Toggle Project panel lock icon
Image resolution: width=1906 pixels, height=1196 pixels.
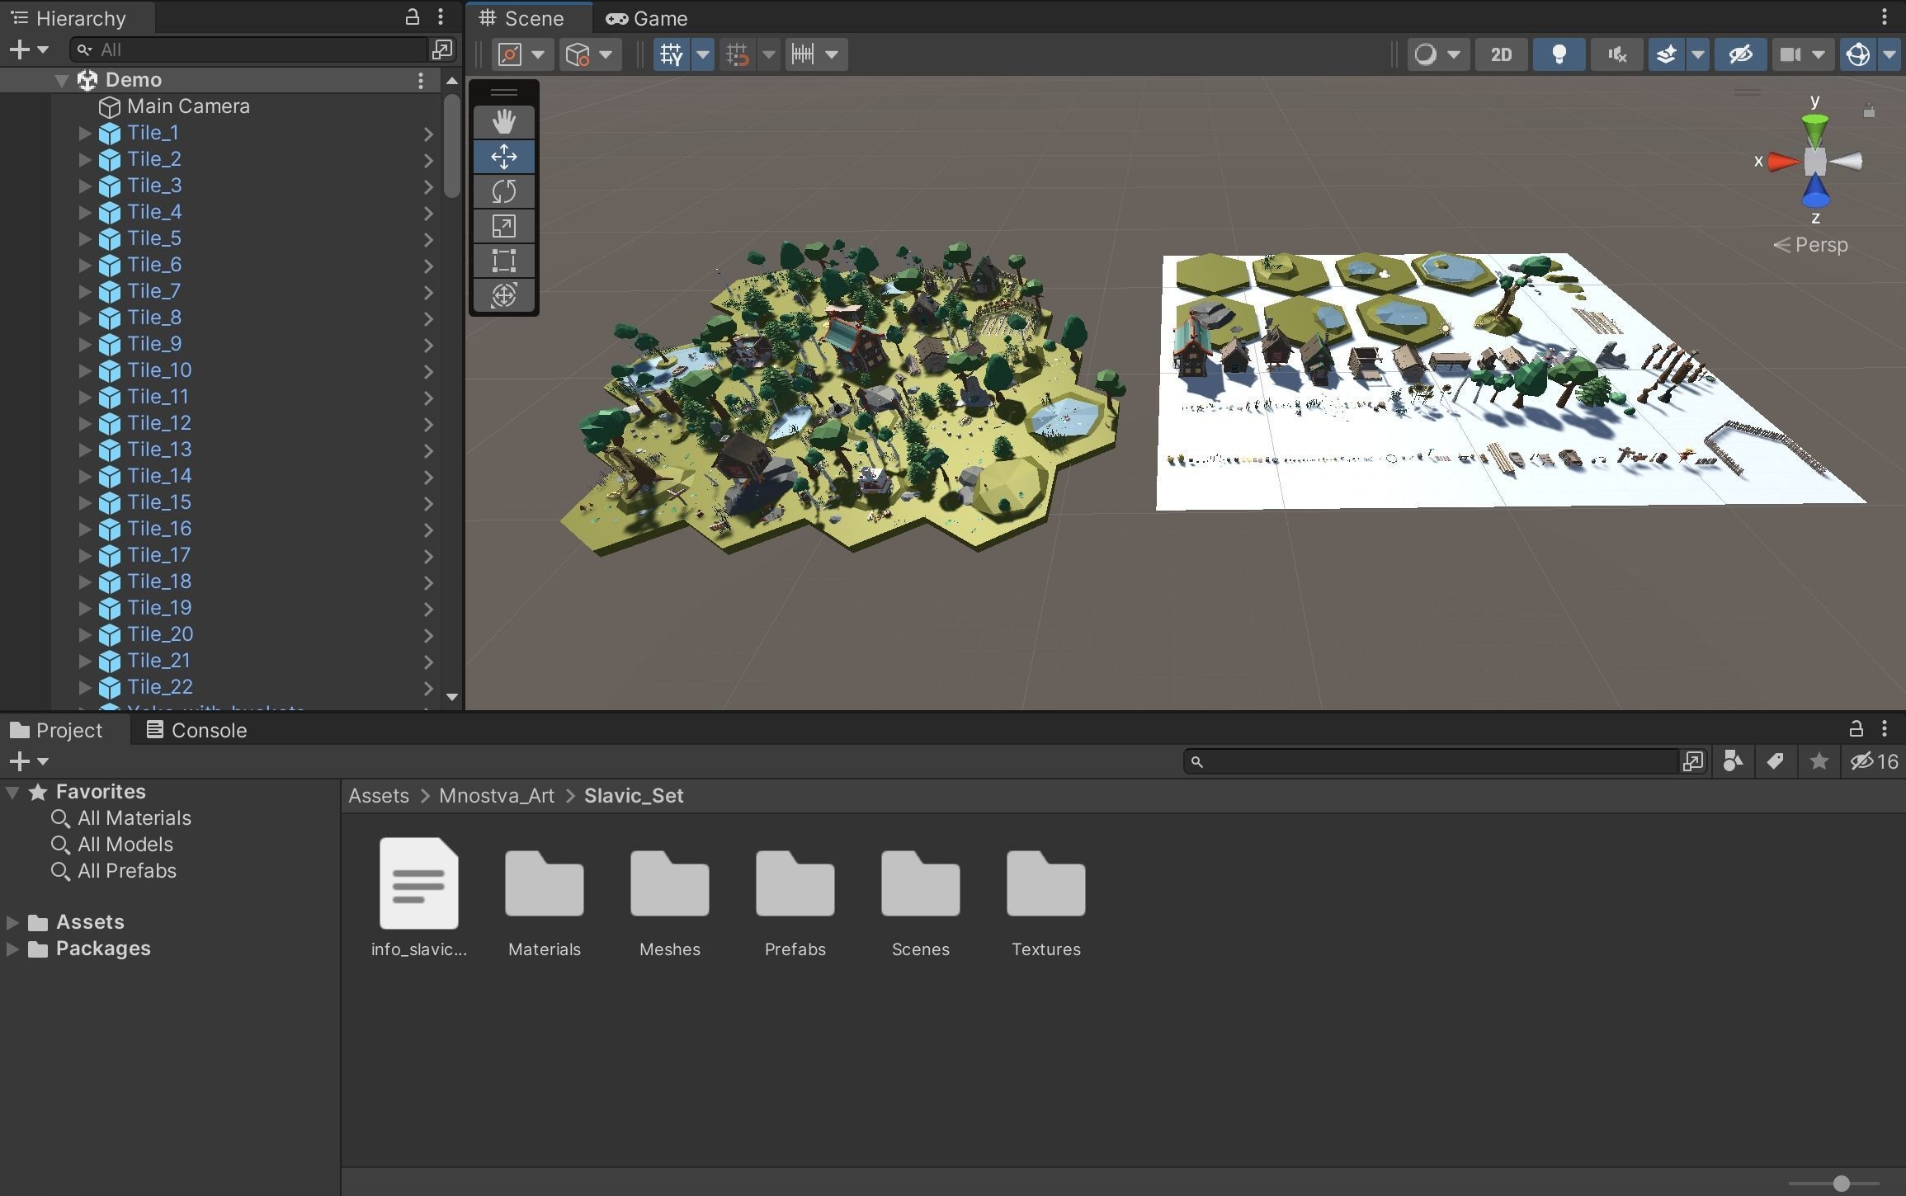[1856, 728]
